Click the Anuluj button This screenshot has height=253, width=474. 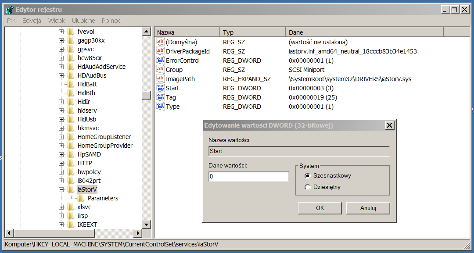(368, 208)
